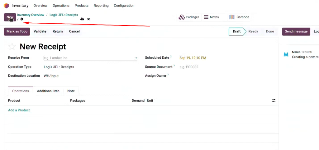
Task: Switch to the Note tab
Action: tap(71, 91)
